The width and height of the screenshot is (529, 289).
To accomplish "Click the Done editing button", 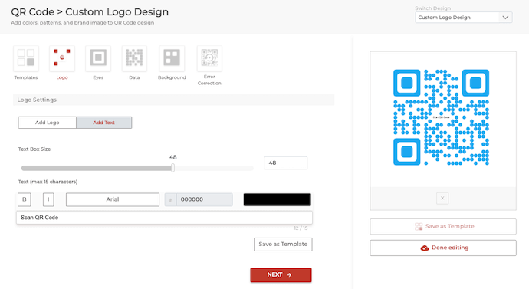I will 443,248.
